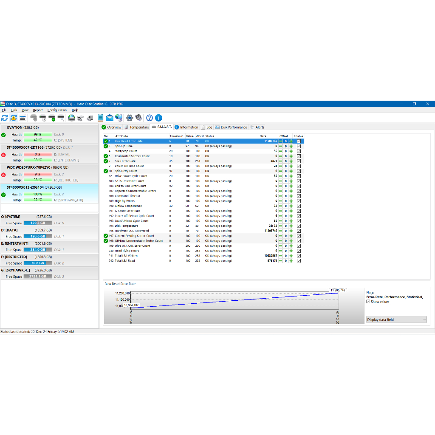Click the disk list view toolbar icon
Image resolution: width=435 pixels, height=435 pixels.
[x=23, y=118]
